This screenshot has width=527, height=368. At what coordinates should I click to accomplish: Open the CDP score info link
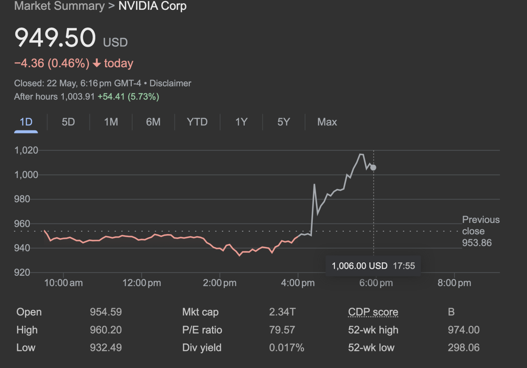coord(373,312)
